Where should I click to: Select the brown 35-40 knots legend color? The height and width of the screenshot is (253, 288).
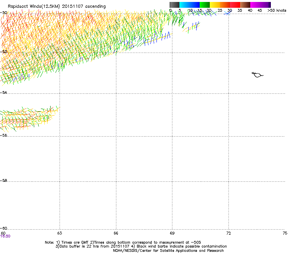pyautogui.click(x=245, y=5)
